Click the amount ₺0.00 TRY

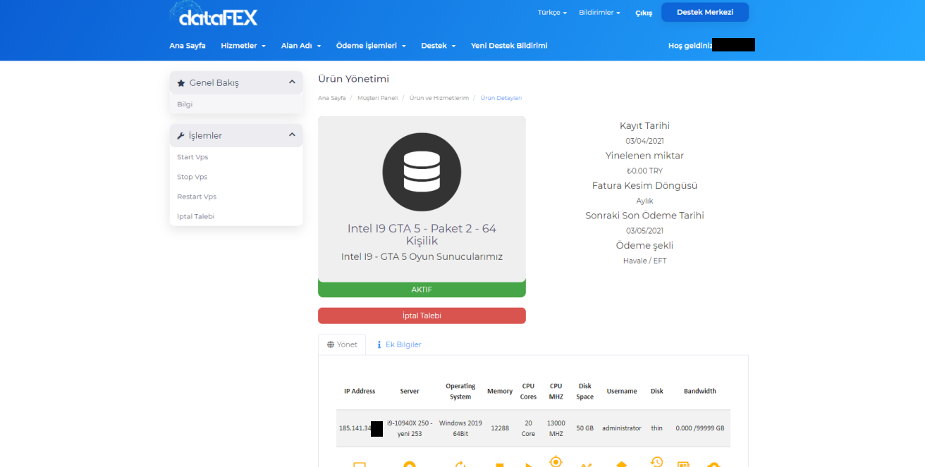pyautogui.click(x=644, y=170)
